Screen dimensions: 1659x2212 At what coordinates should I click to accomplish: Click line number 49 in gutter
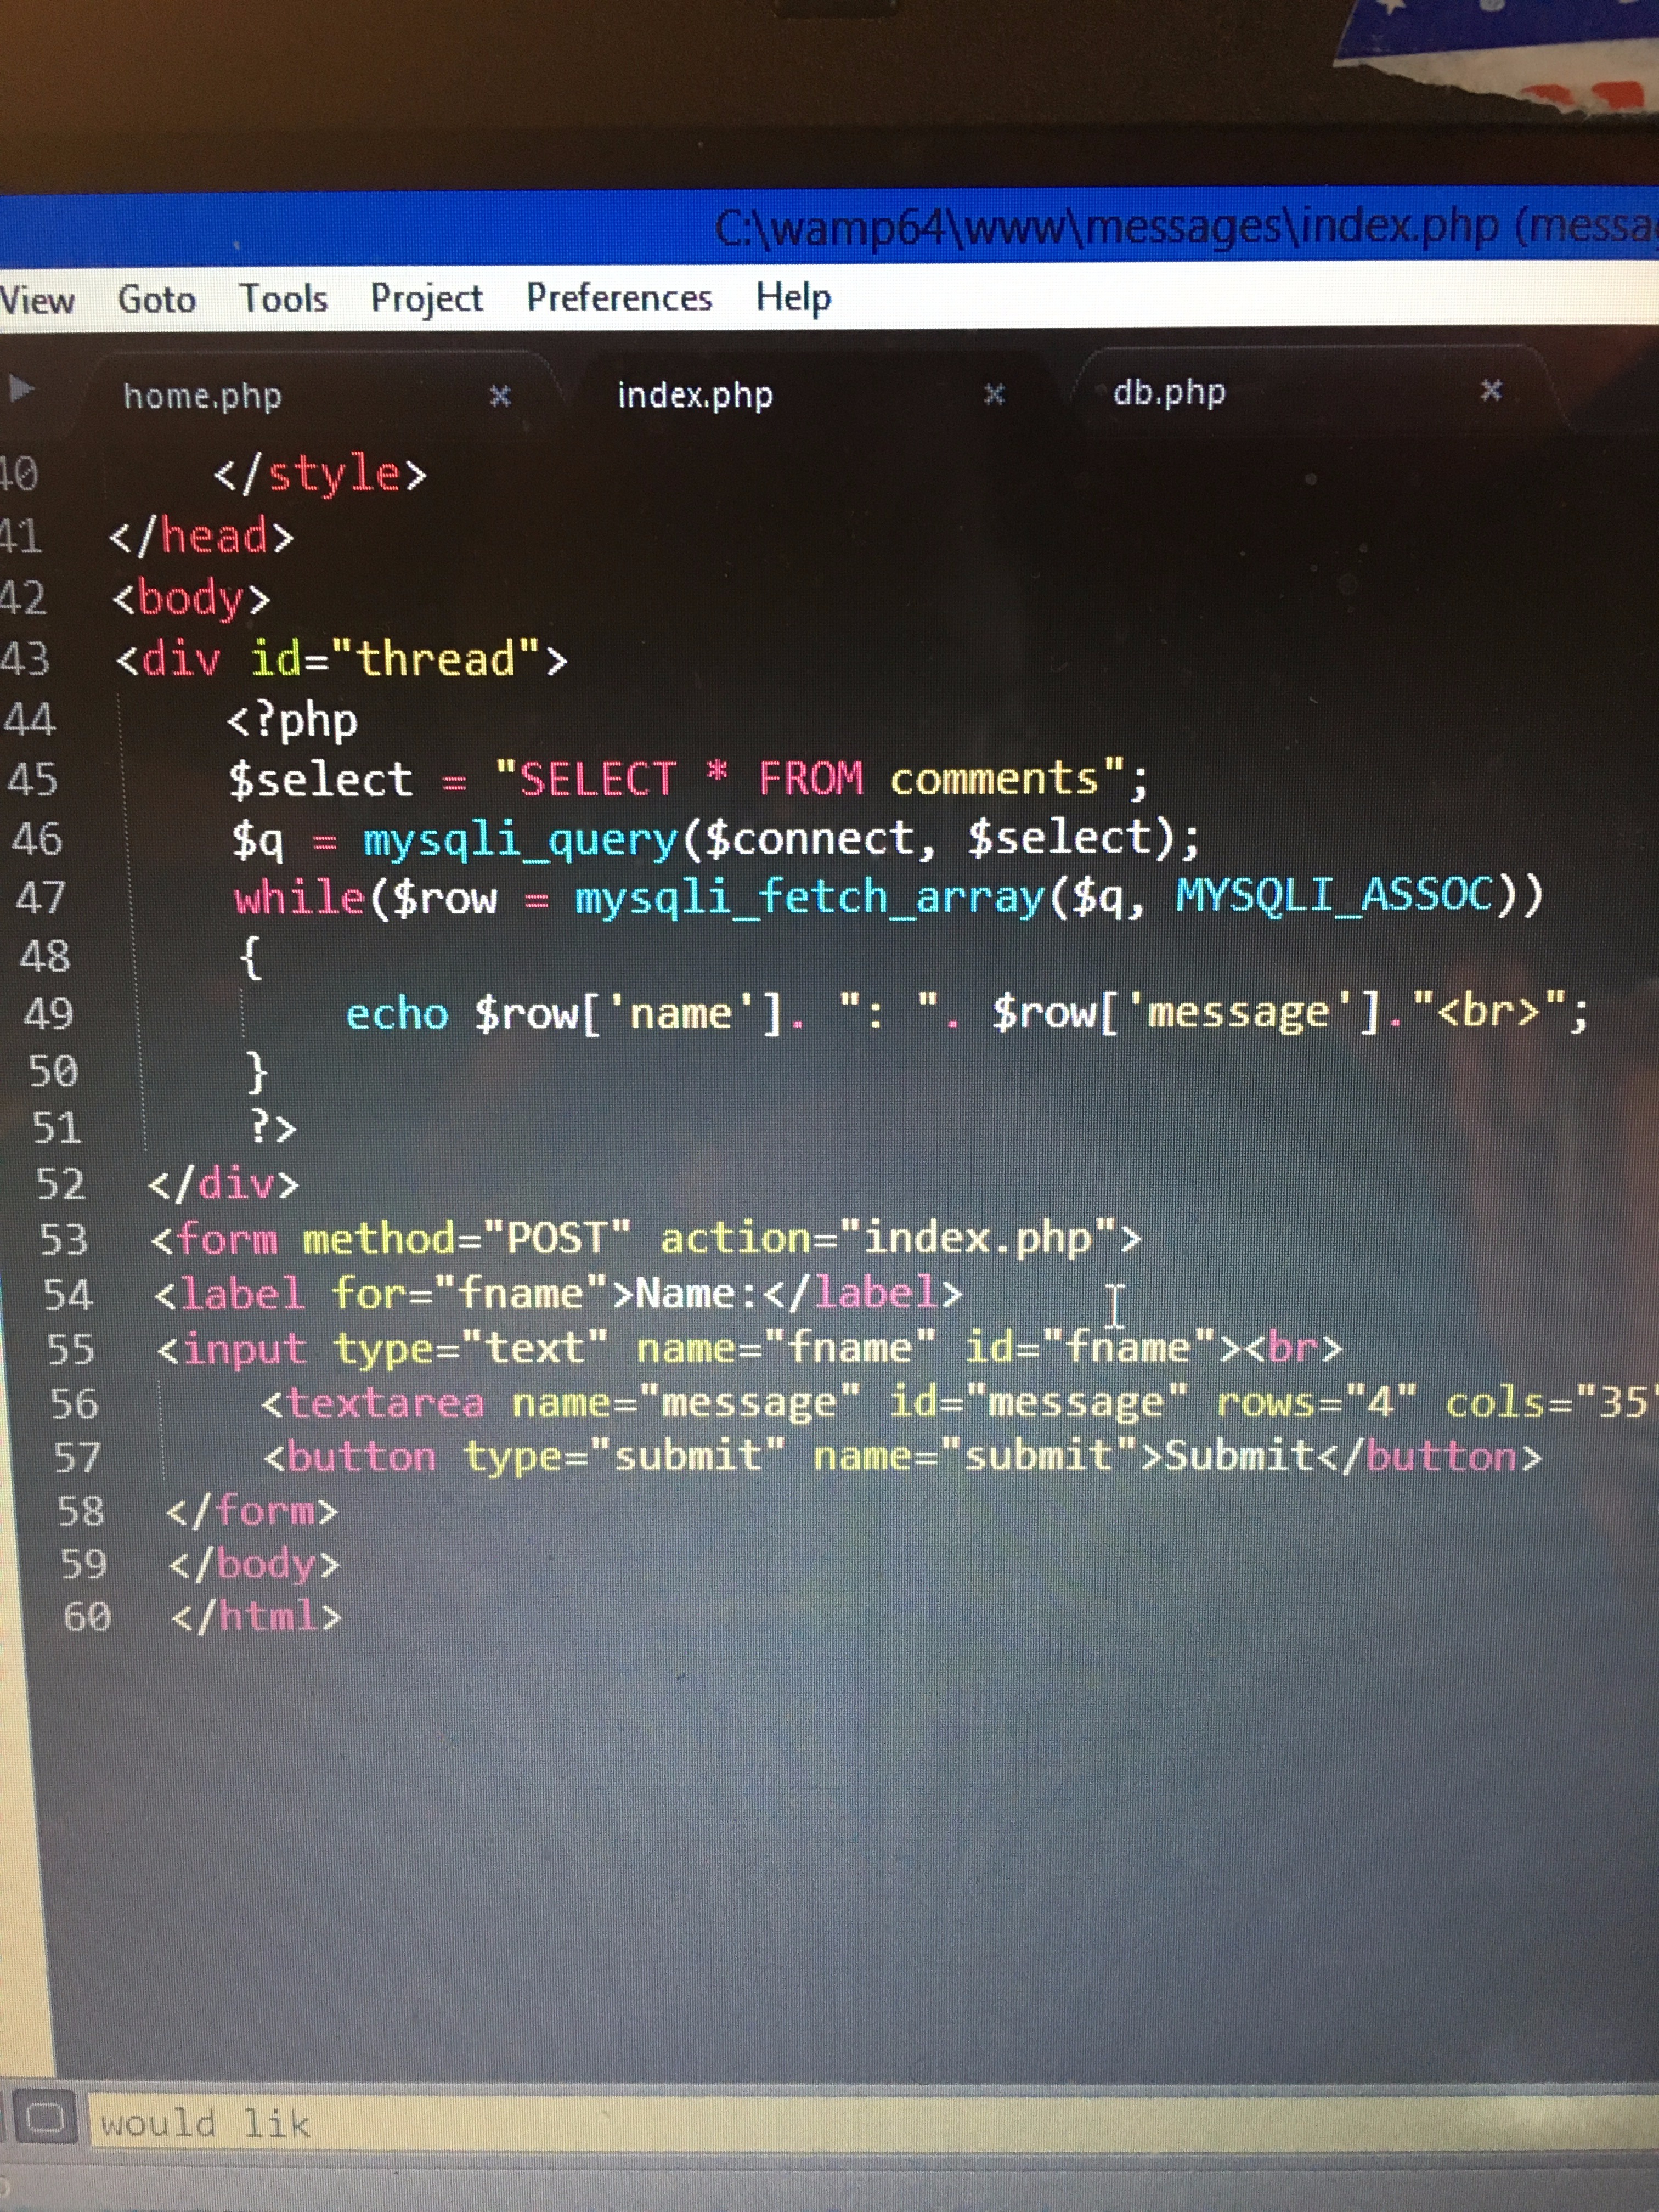coord(49,1014)
